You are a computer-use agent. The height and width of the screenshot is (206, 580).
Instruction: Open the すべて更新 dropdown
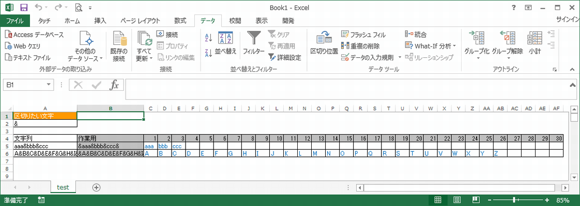coord(145,47)
